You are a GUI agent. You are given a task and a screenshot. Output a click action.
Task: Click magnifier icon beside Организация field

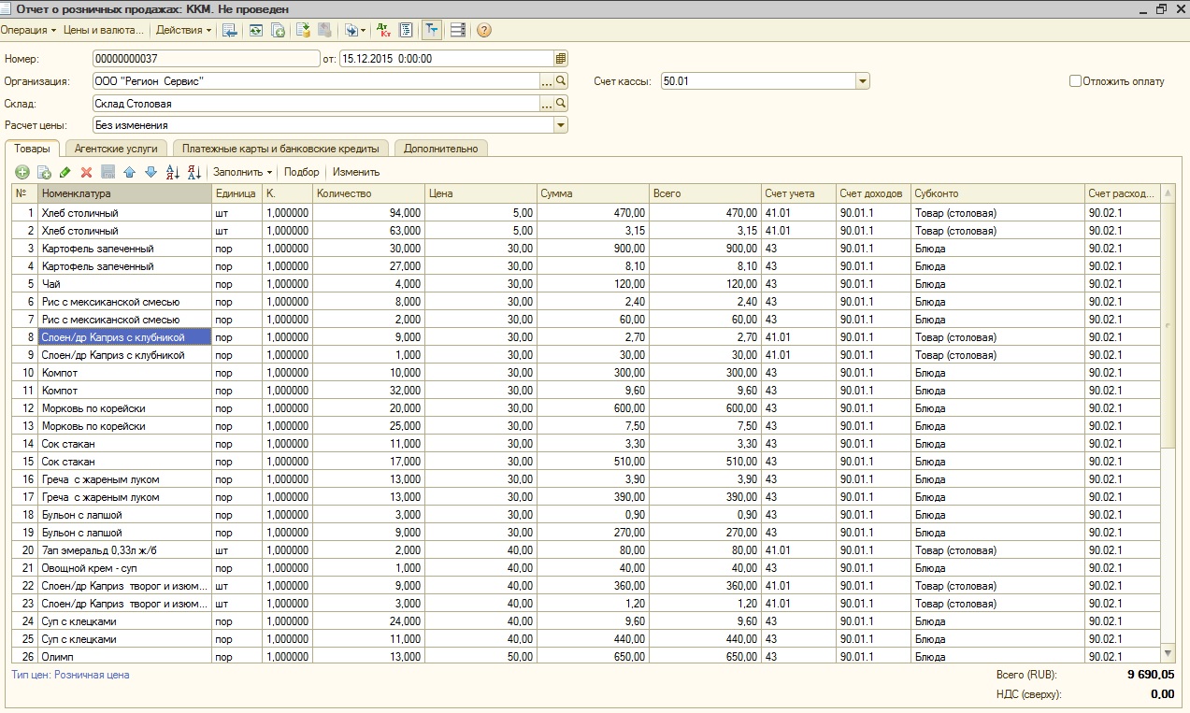[x=561, y=81]
